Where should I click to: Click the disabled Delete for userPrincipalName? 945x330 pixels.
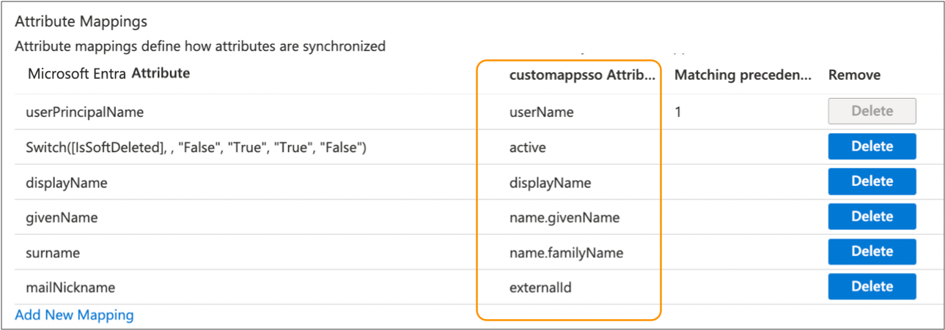click(x=872, y=111)
